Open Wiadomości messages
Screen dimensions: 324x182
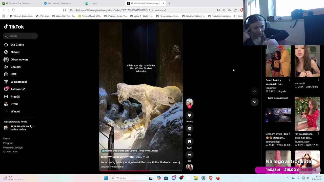(x=18, y=82)
